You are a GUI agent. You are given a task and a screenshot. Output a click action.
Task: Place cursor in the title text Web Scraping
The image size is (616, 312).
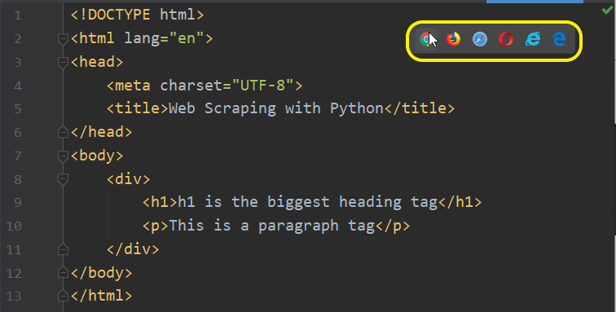222,109
